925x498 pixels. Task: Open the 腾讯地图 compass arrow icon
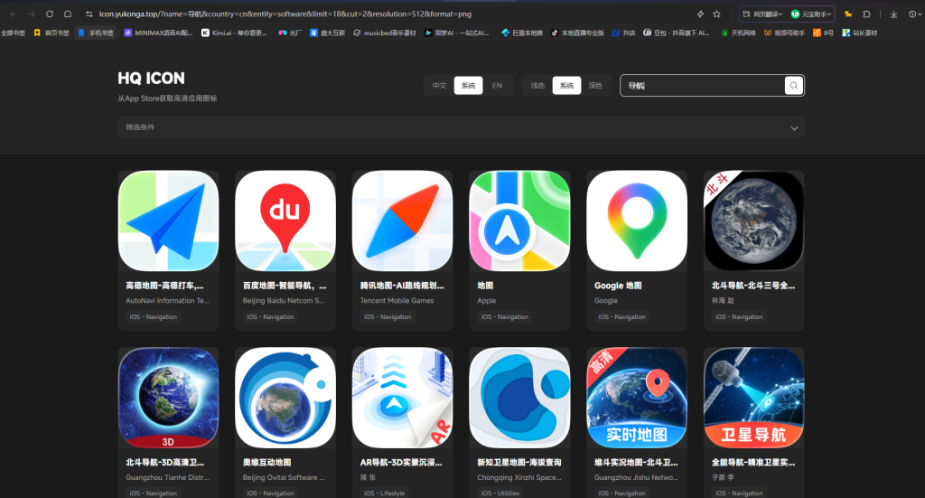point(402,221)
